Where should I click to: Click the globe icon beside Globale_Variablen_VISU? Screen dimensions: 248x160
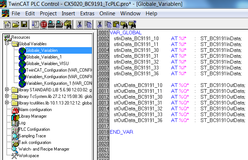click(22, 64)
